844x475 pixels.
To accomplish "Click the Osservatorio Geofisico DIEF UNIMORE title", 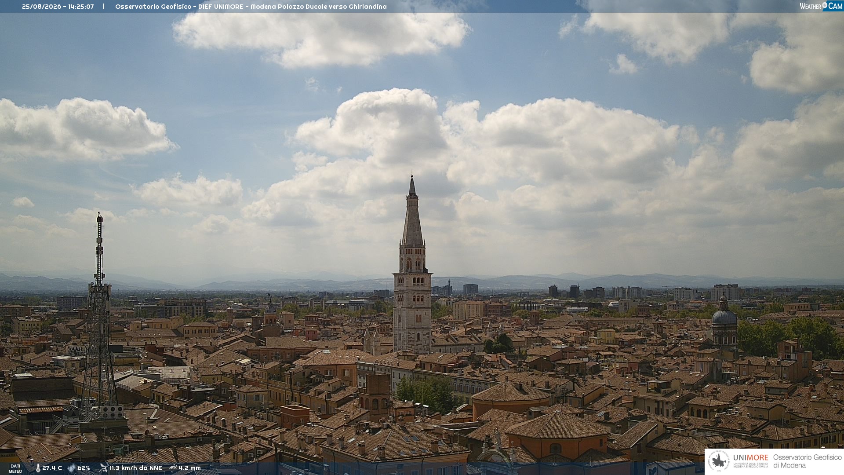I will (x=181, y=7).
